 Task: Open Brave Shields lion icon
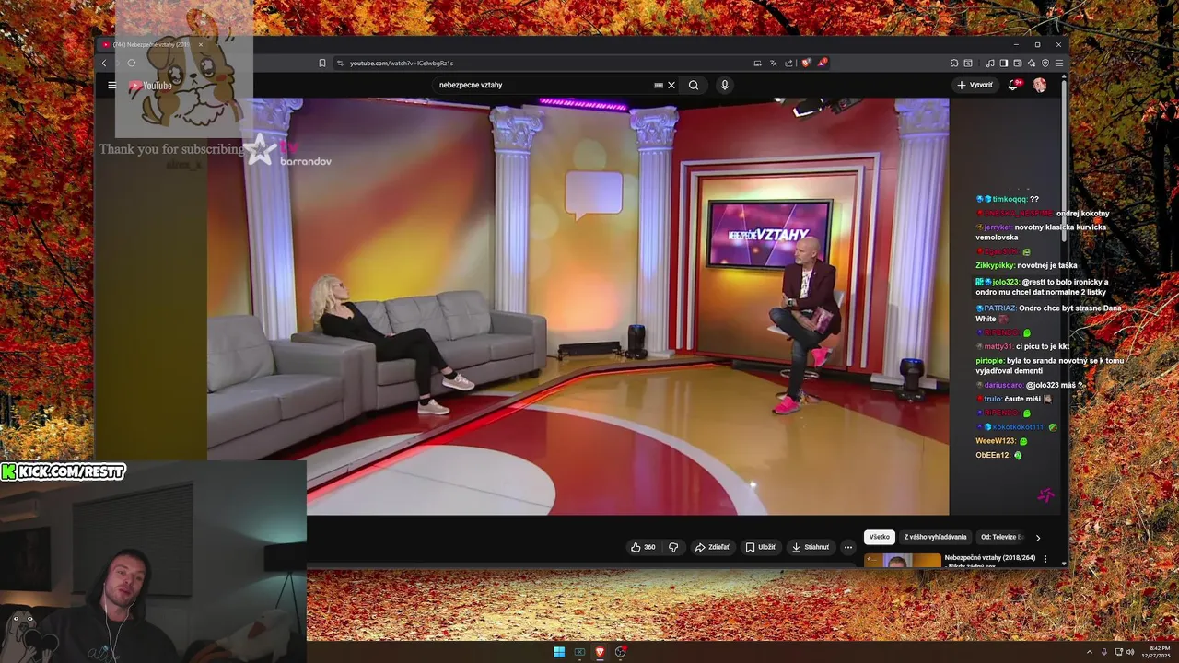[806, 63]
